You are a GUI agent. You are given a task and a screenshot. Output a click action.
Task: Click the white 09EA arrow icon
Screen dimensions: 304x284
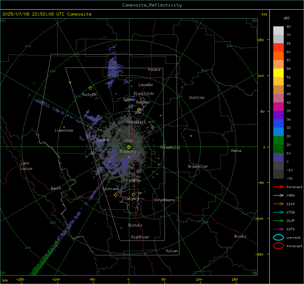[x=278, y=196]
